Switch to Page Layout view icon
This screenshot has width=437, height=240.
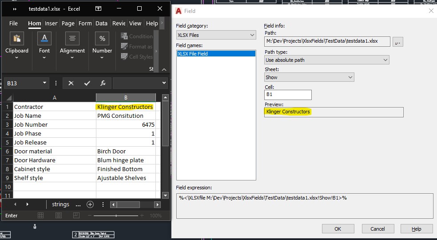pos(59,216)
